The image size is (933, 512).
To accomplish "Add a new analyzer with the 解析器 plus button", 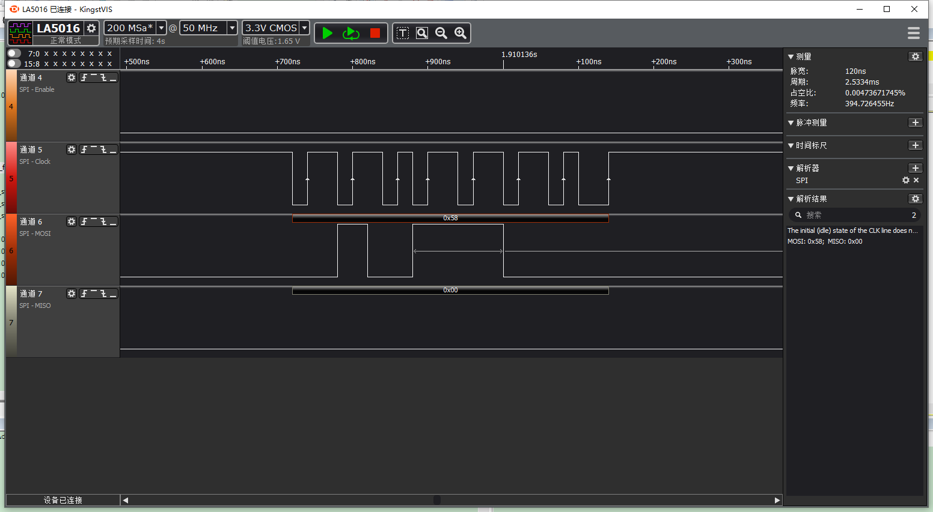I will pos(915,167).
